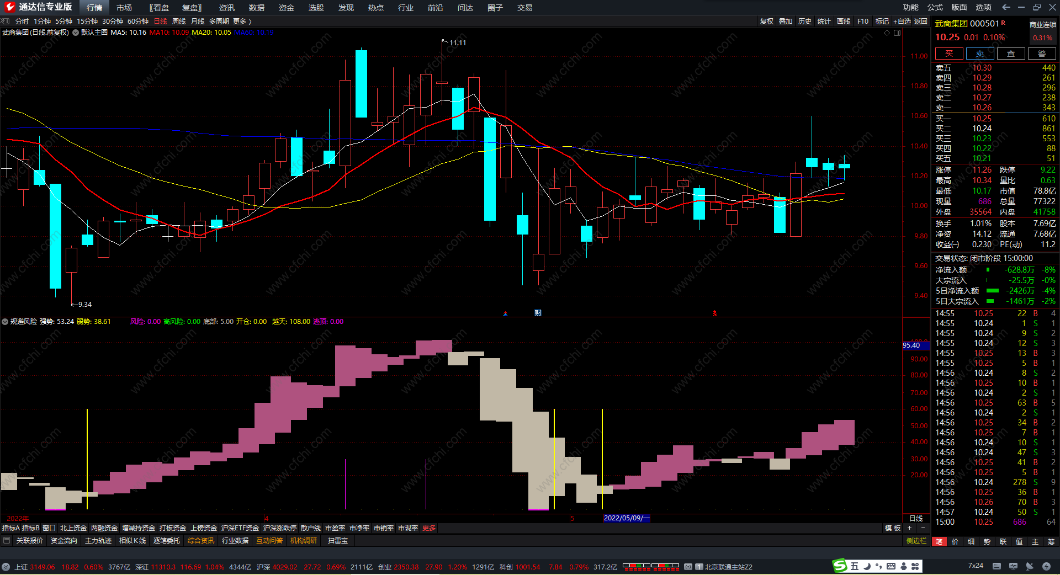Select the 北上资金 indicator tab
This screenshot has width=1060, height=575.
[73, 528]
